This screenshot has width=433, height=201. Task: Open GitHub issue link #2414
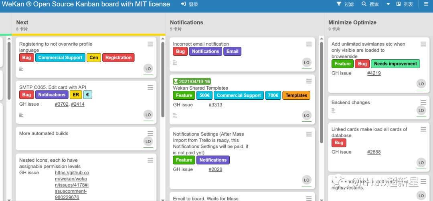point(78,104)
